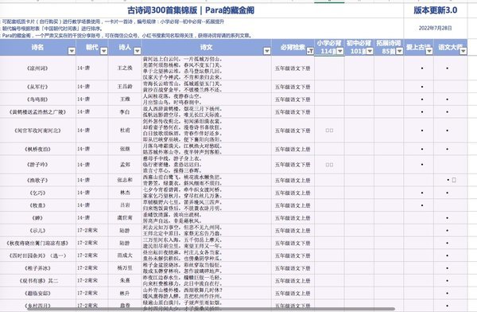Select the poem title 《乞巧》
This screenshot has height=312, width=477.
(37, 193)
